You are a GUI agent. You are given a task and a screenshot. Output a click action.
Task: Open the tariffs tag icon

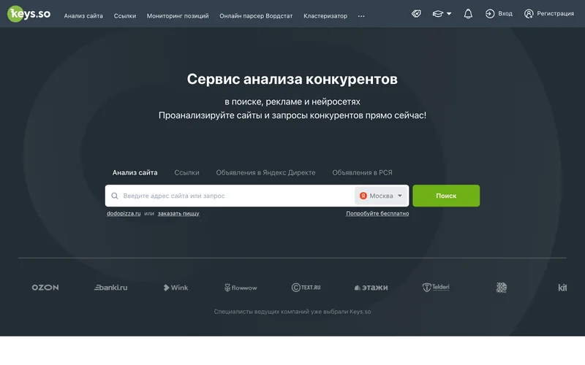click(416, 14)
